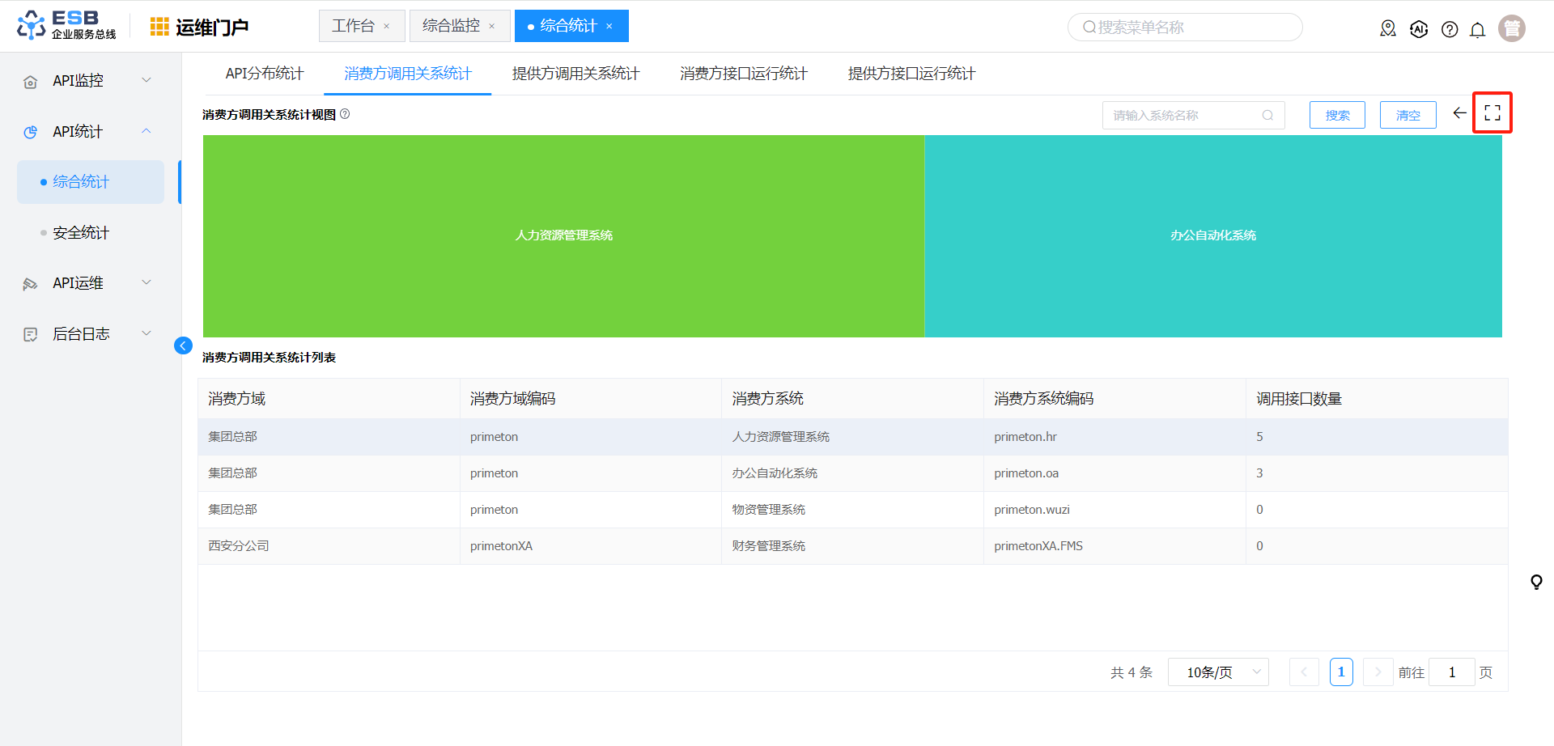
Task: Click the location badge icon in header
Action: tap(1388, 29)
